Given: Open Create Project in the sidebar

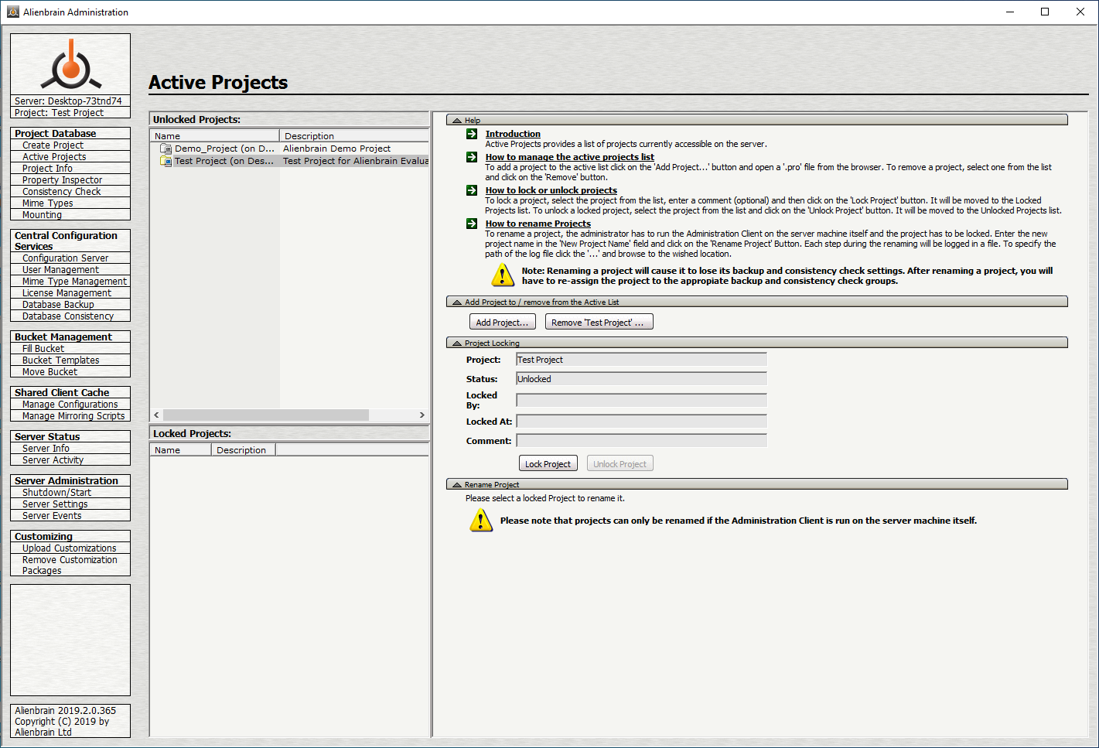Looking at the screenshot, I should pyautogui.click(x=53, y=145).
